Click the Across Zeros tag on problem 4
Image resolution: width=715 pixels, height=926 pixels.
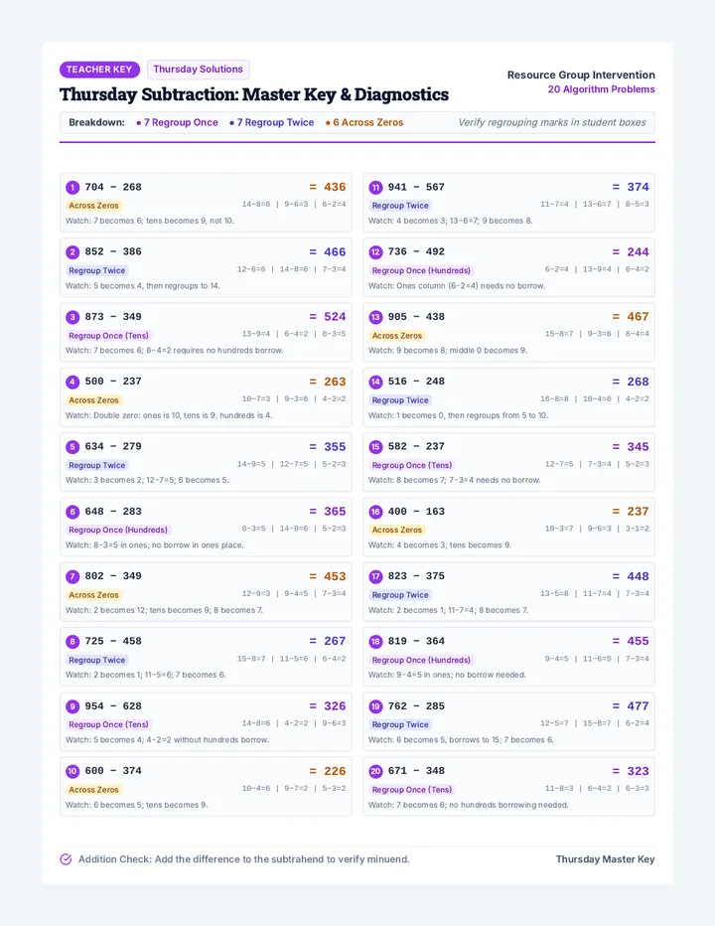94,400
